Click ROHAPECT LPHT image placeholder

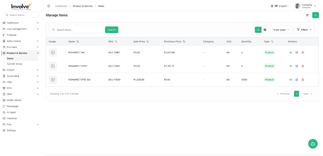(x=53, y=66)
